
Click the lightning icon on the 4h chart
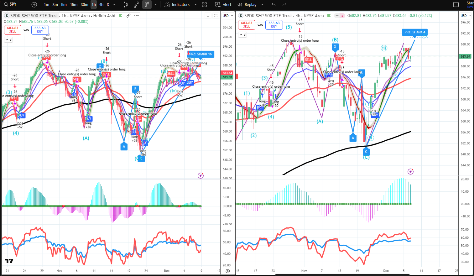coord(410,171)
